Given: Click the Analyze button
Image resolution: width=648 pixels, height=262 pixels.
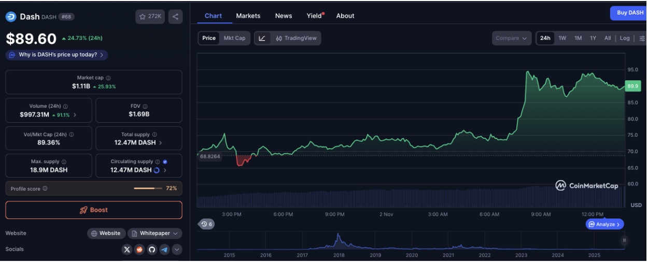Looking at the screenshot, I should 605,224.
